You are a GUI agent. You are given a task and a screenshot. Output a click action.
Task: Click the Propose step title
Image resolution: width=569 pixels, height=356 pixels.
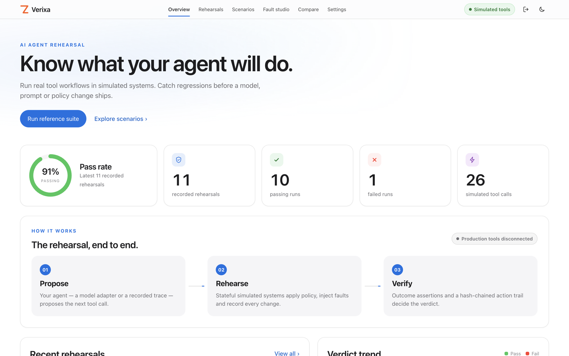point(54,284)
